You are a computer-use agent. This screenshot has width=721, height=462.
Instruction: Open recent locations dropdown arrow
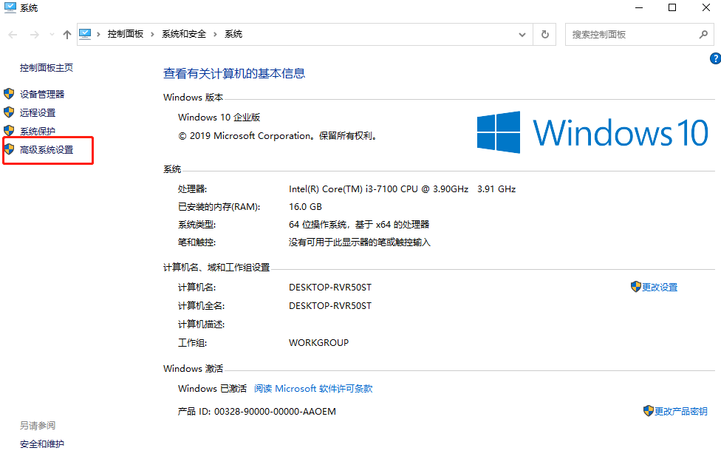coord(52,35)
